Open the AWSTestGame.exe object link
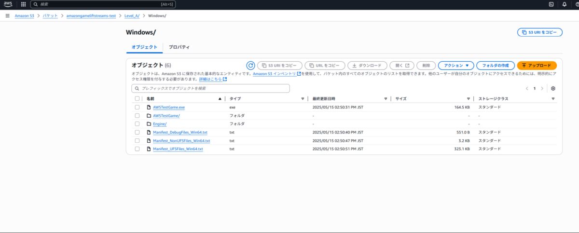 coord(169,107)
